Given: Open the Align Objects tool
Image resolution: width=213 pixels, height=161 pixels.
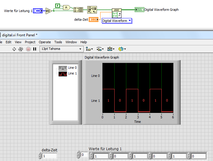Looking at the screenshot, I should (89, 49).
